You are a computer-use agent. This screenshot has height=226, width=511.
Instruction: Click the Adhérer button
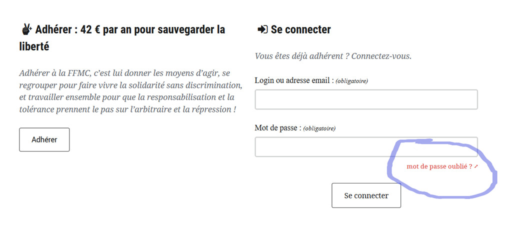tap(44, 139)
